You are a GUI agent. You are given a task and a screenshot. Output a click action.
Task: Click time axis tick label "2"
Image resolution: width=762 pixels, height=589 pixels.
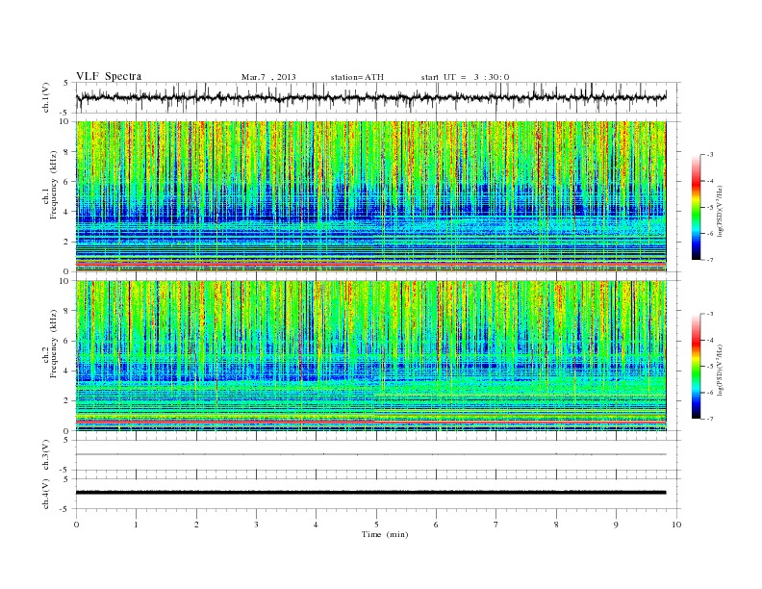196,525
